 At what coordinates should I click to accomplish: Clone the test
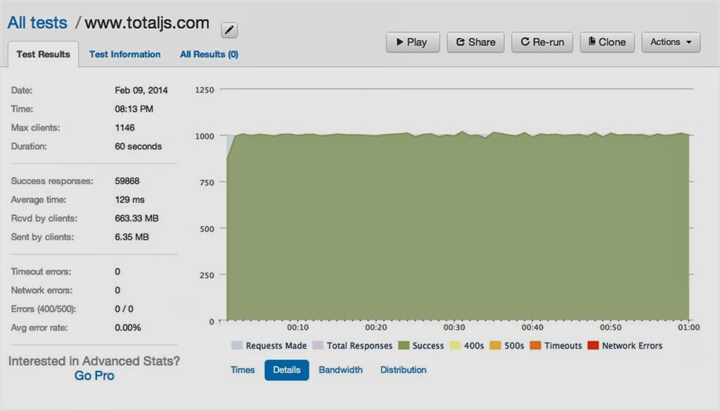click(x=607, y=42)
